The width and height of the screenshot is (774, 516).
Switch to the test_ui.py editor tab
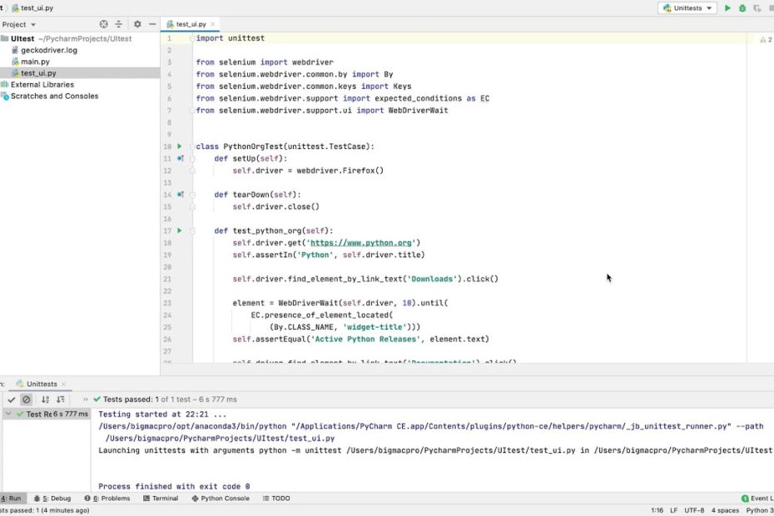click(191, 24)
